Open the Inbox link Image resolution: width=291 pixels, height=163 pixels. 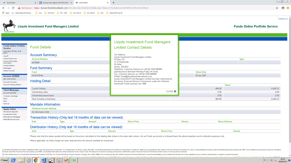coord(5,99)
